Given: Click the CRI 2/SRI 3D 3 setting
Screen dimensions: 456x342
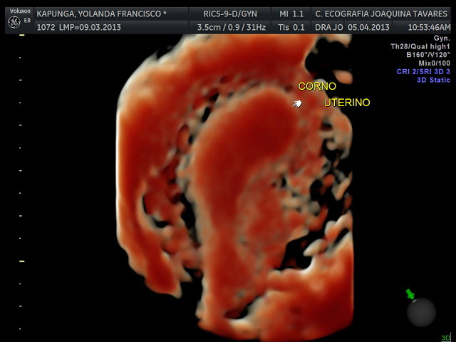Looking at the screenshot, I should coord(423,71).
